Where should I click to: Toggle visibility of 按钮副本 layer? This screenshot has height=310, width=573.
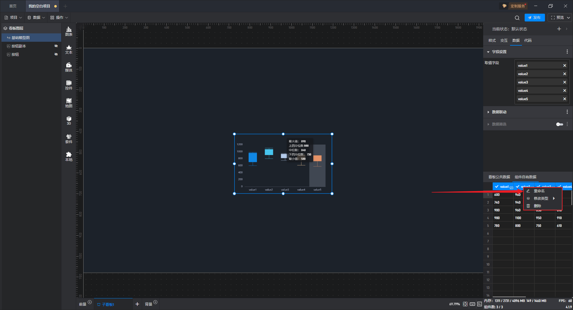[56, 46]
